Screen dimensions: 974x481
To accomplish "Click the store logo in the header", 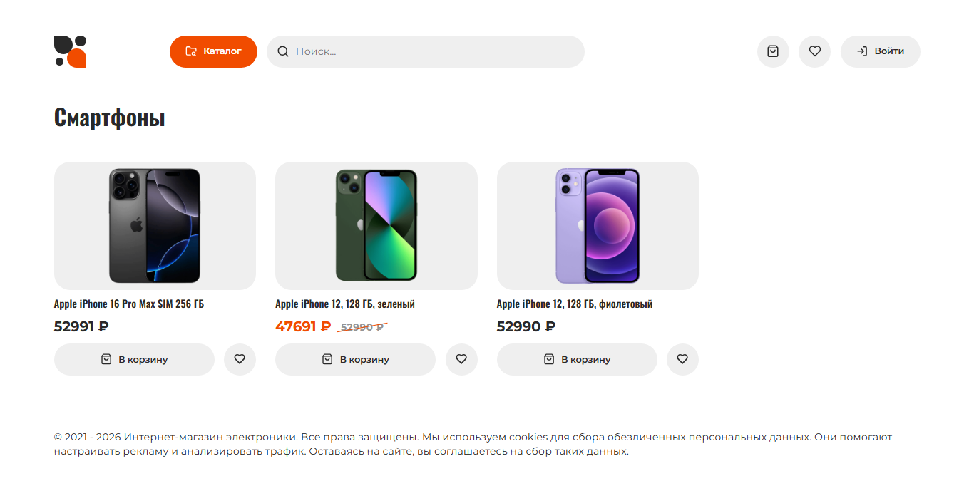I will (71, 51).
